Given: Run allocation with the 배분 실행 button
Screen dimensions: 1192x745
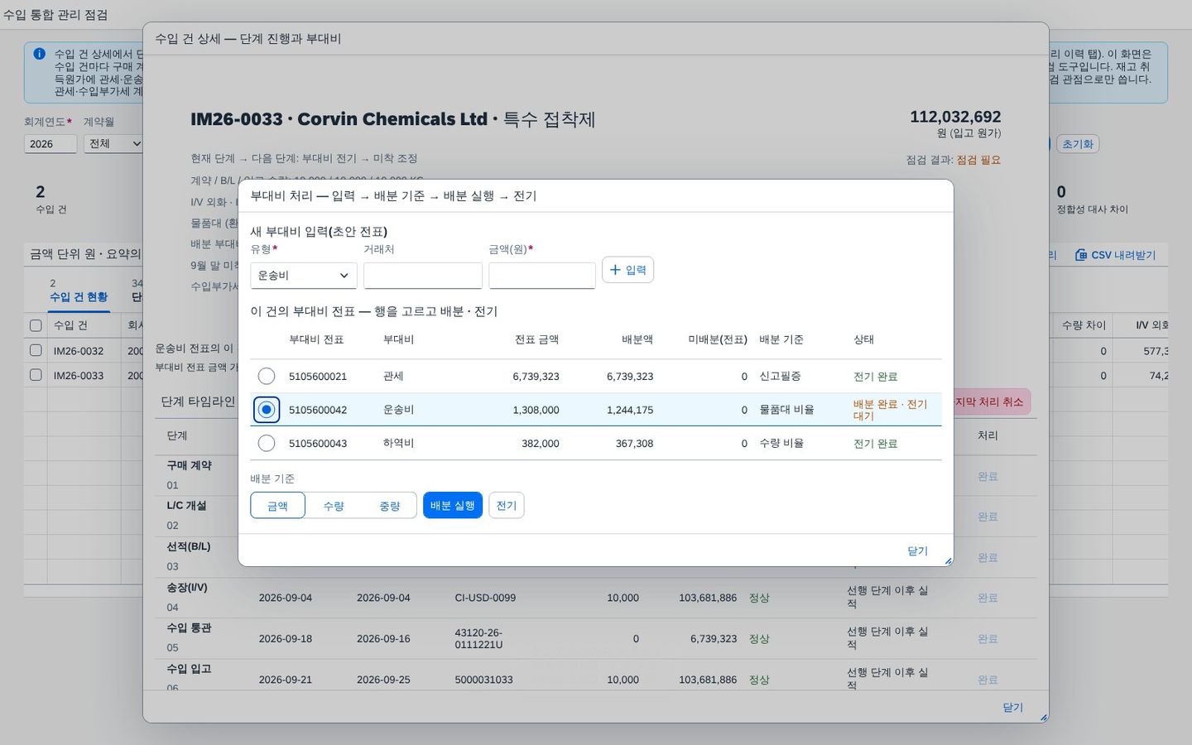Looking at the screenshot, I should (453, 506).
